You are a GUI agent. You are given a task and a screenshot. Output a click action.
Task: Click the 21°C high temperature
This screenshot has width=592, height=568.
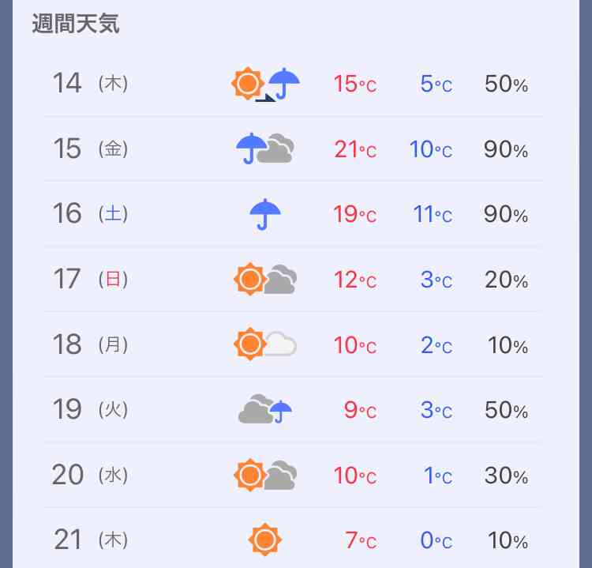point(355,149)
